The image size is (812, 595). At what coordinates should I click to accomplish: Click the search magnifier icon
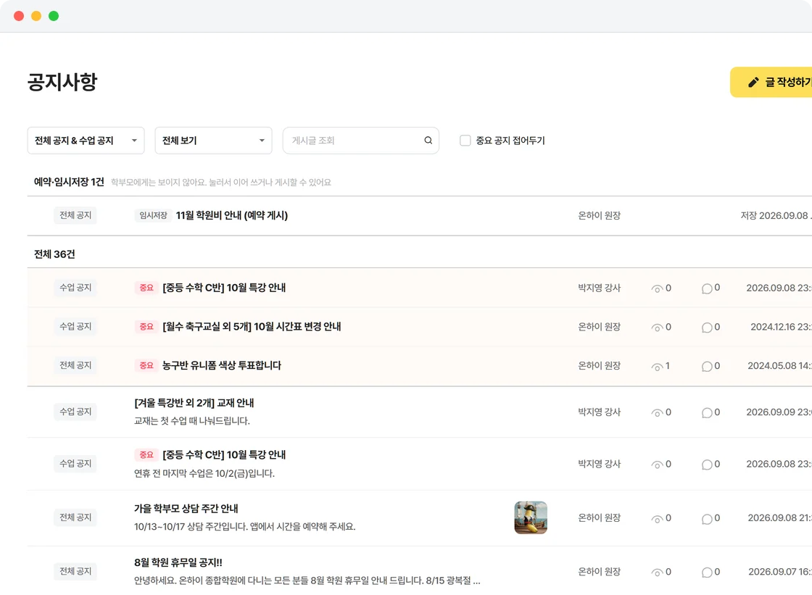click(428, 141)
